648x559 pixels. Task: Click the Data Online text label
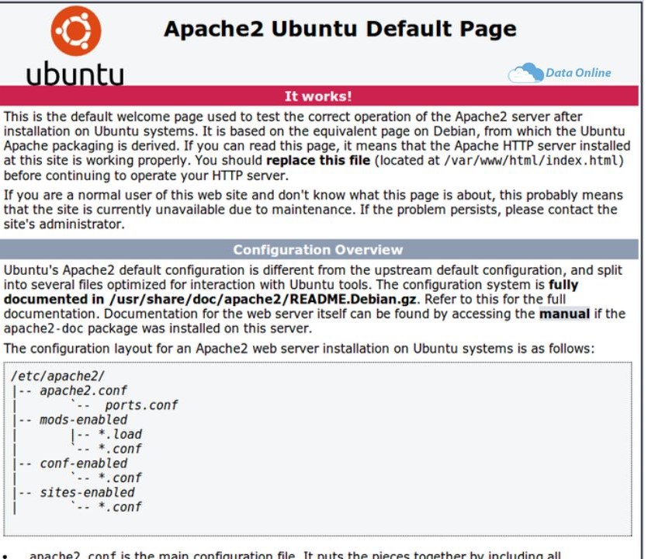click(578, 73)
